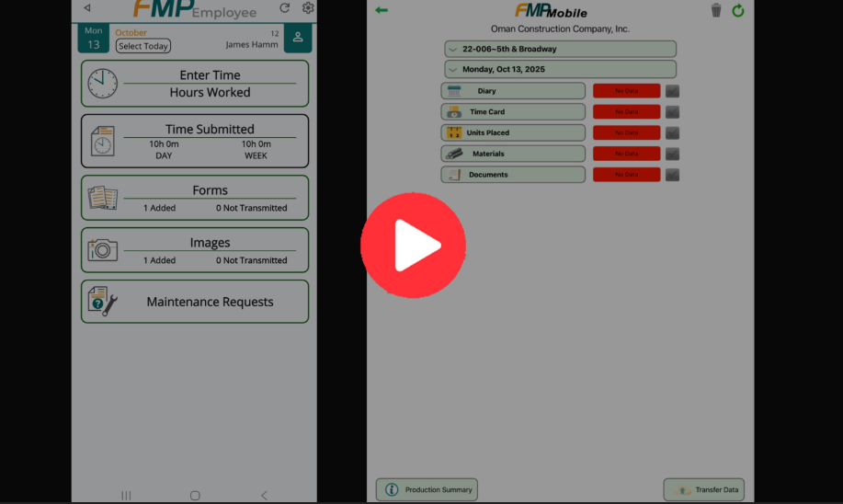Image resolution: width=843 pixels, height=504 pixels.
Task: Open the Enter Time Hours Worked card
Action: [x=195, y=84]
